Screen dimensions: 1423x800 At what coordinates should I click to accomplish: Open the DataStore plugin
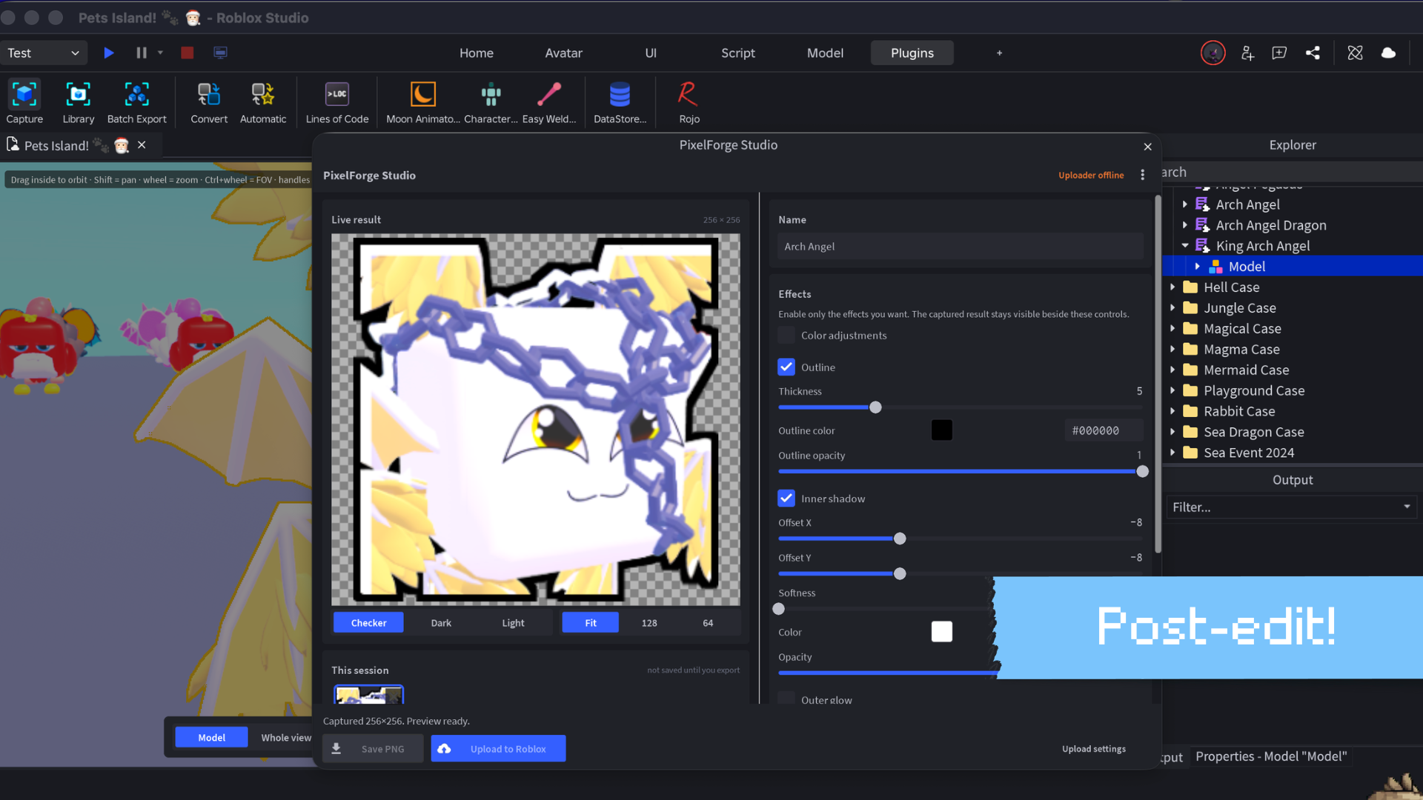(620, 102)
